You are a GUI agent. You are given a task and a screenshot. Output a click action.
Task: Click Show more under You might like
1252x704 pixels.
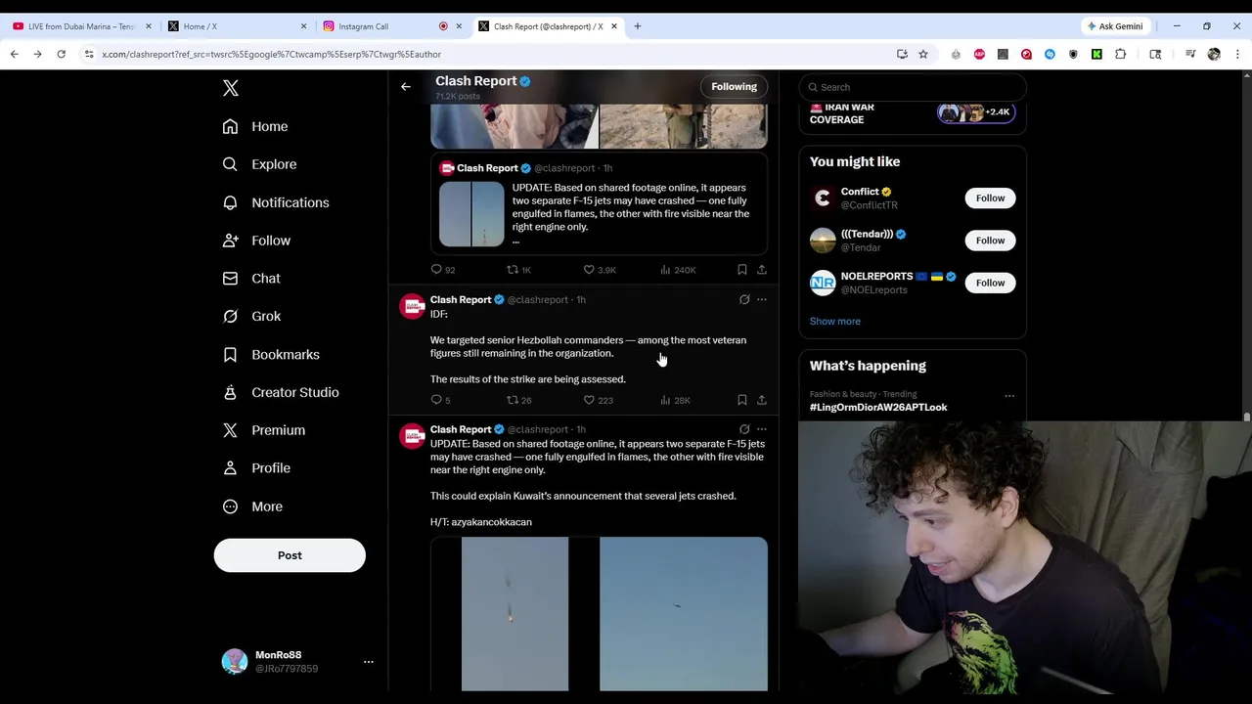click(x=835, y=321)
